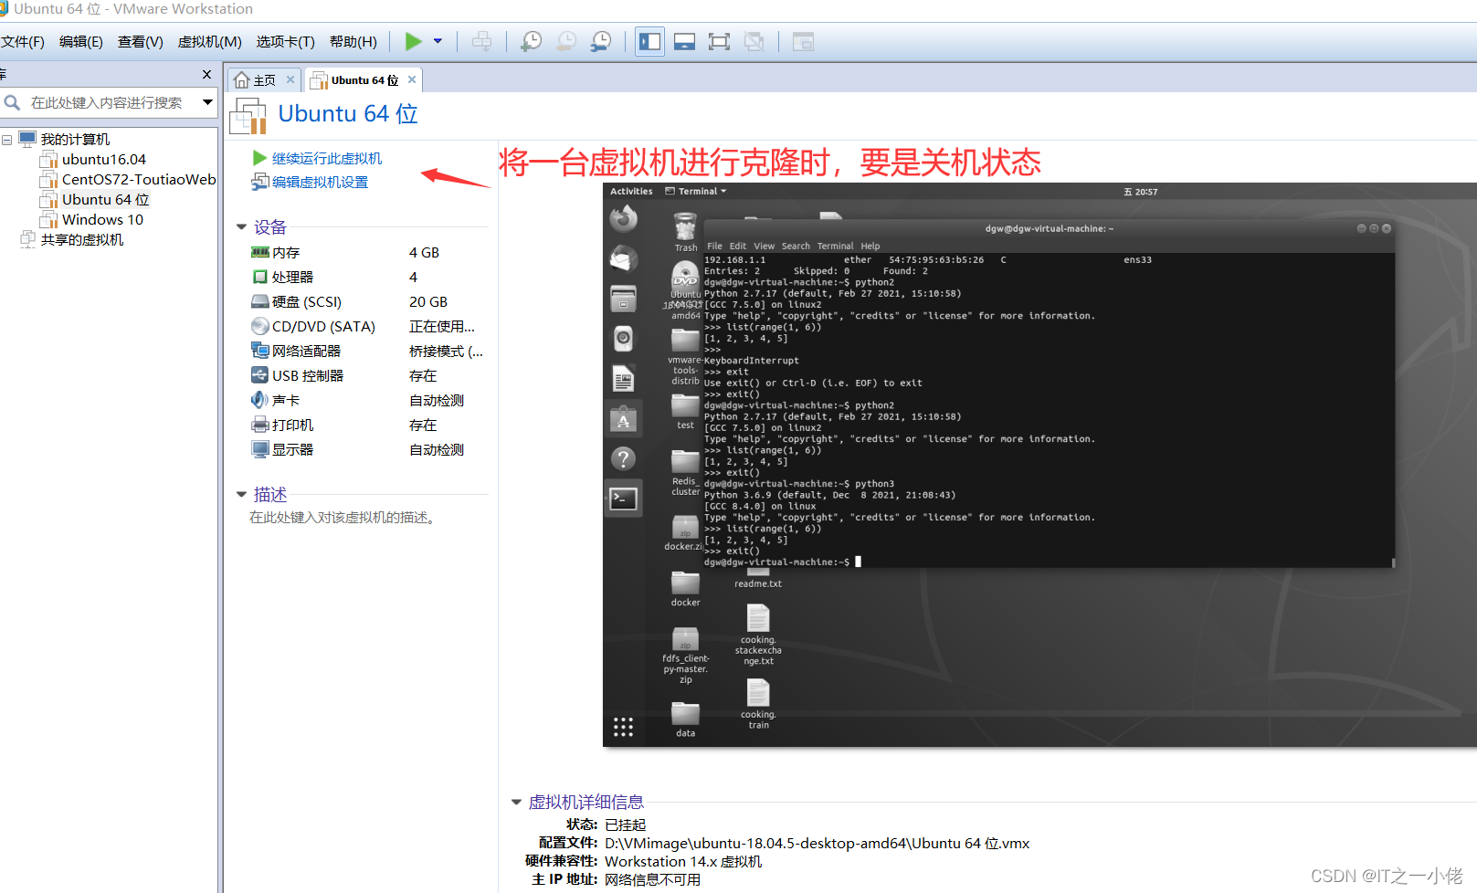Click the fdfs_client-py-master.zip file
This screenshot has height=893, width=1477.
(x=686, y=656)
